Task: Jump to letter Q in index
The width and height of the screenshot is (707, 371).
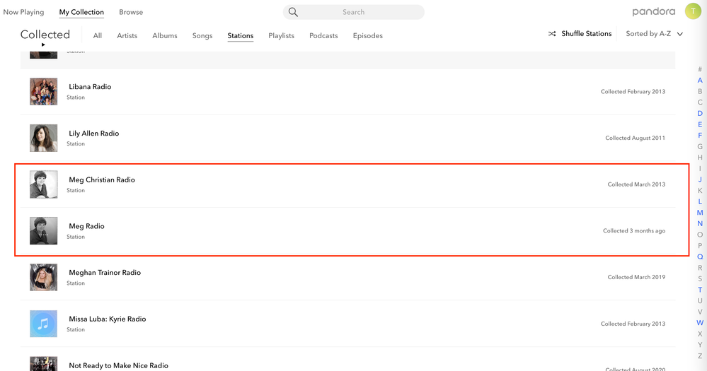Action: (x=700, y=257)
